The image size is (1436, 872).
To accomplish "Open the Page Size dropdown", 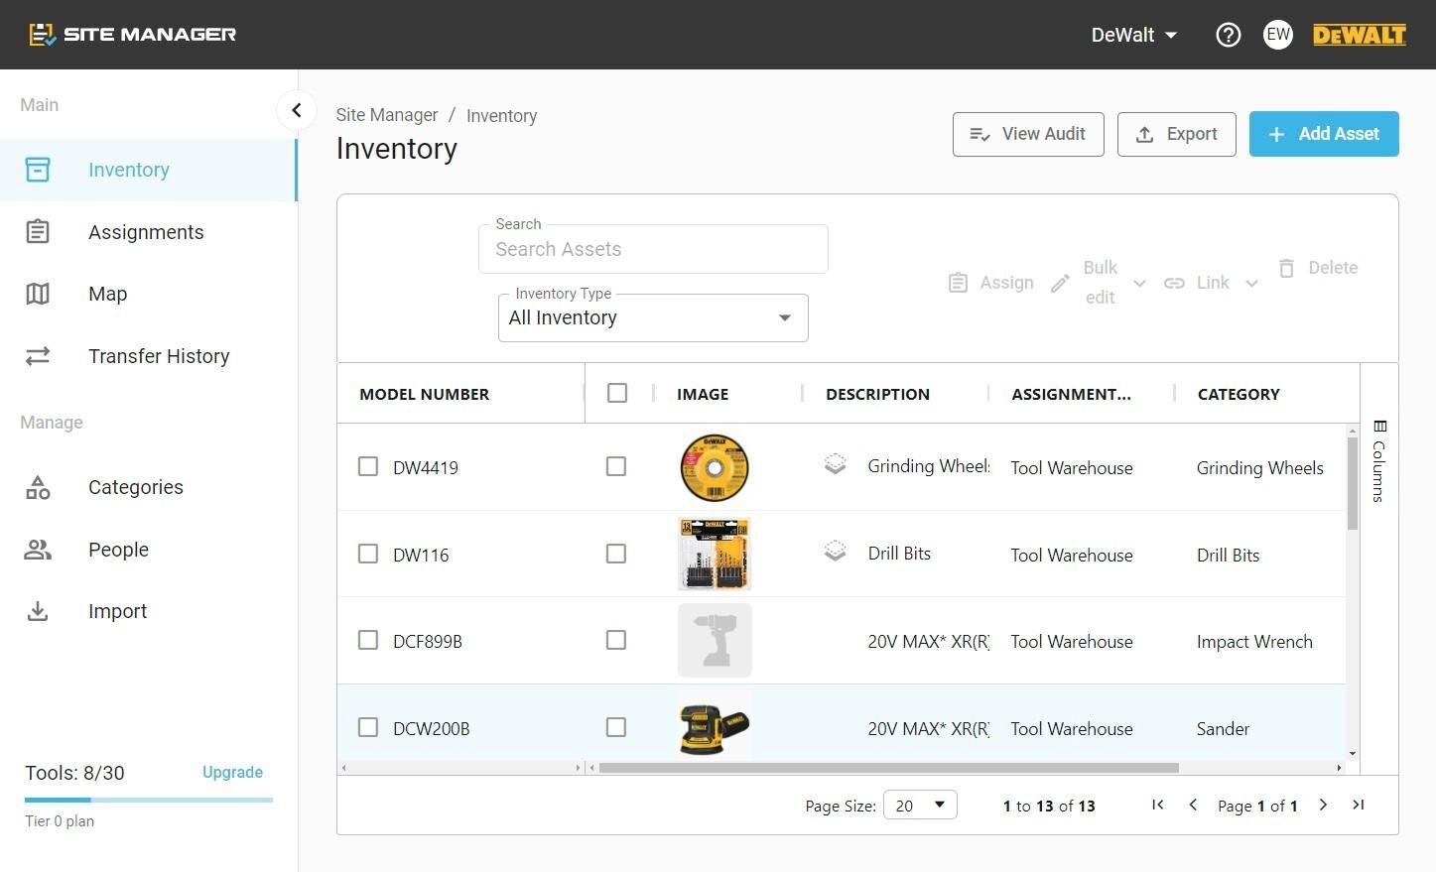I will (920, 805).
